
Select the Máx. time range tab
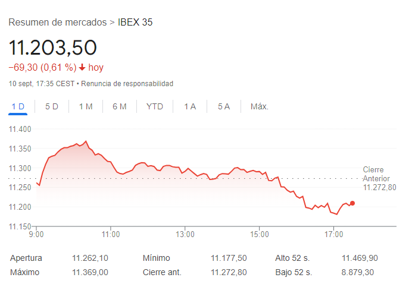pos(260,106)
